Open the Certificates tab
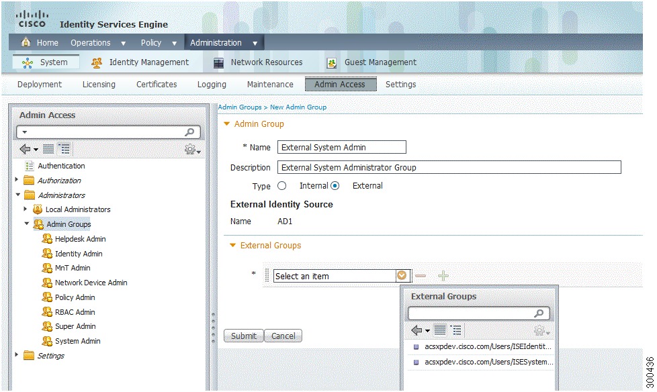Image resolution: width=657 pixels, height=392 pixels. [x=157, y=85]
